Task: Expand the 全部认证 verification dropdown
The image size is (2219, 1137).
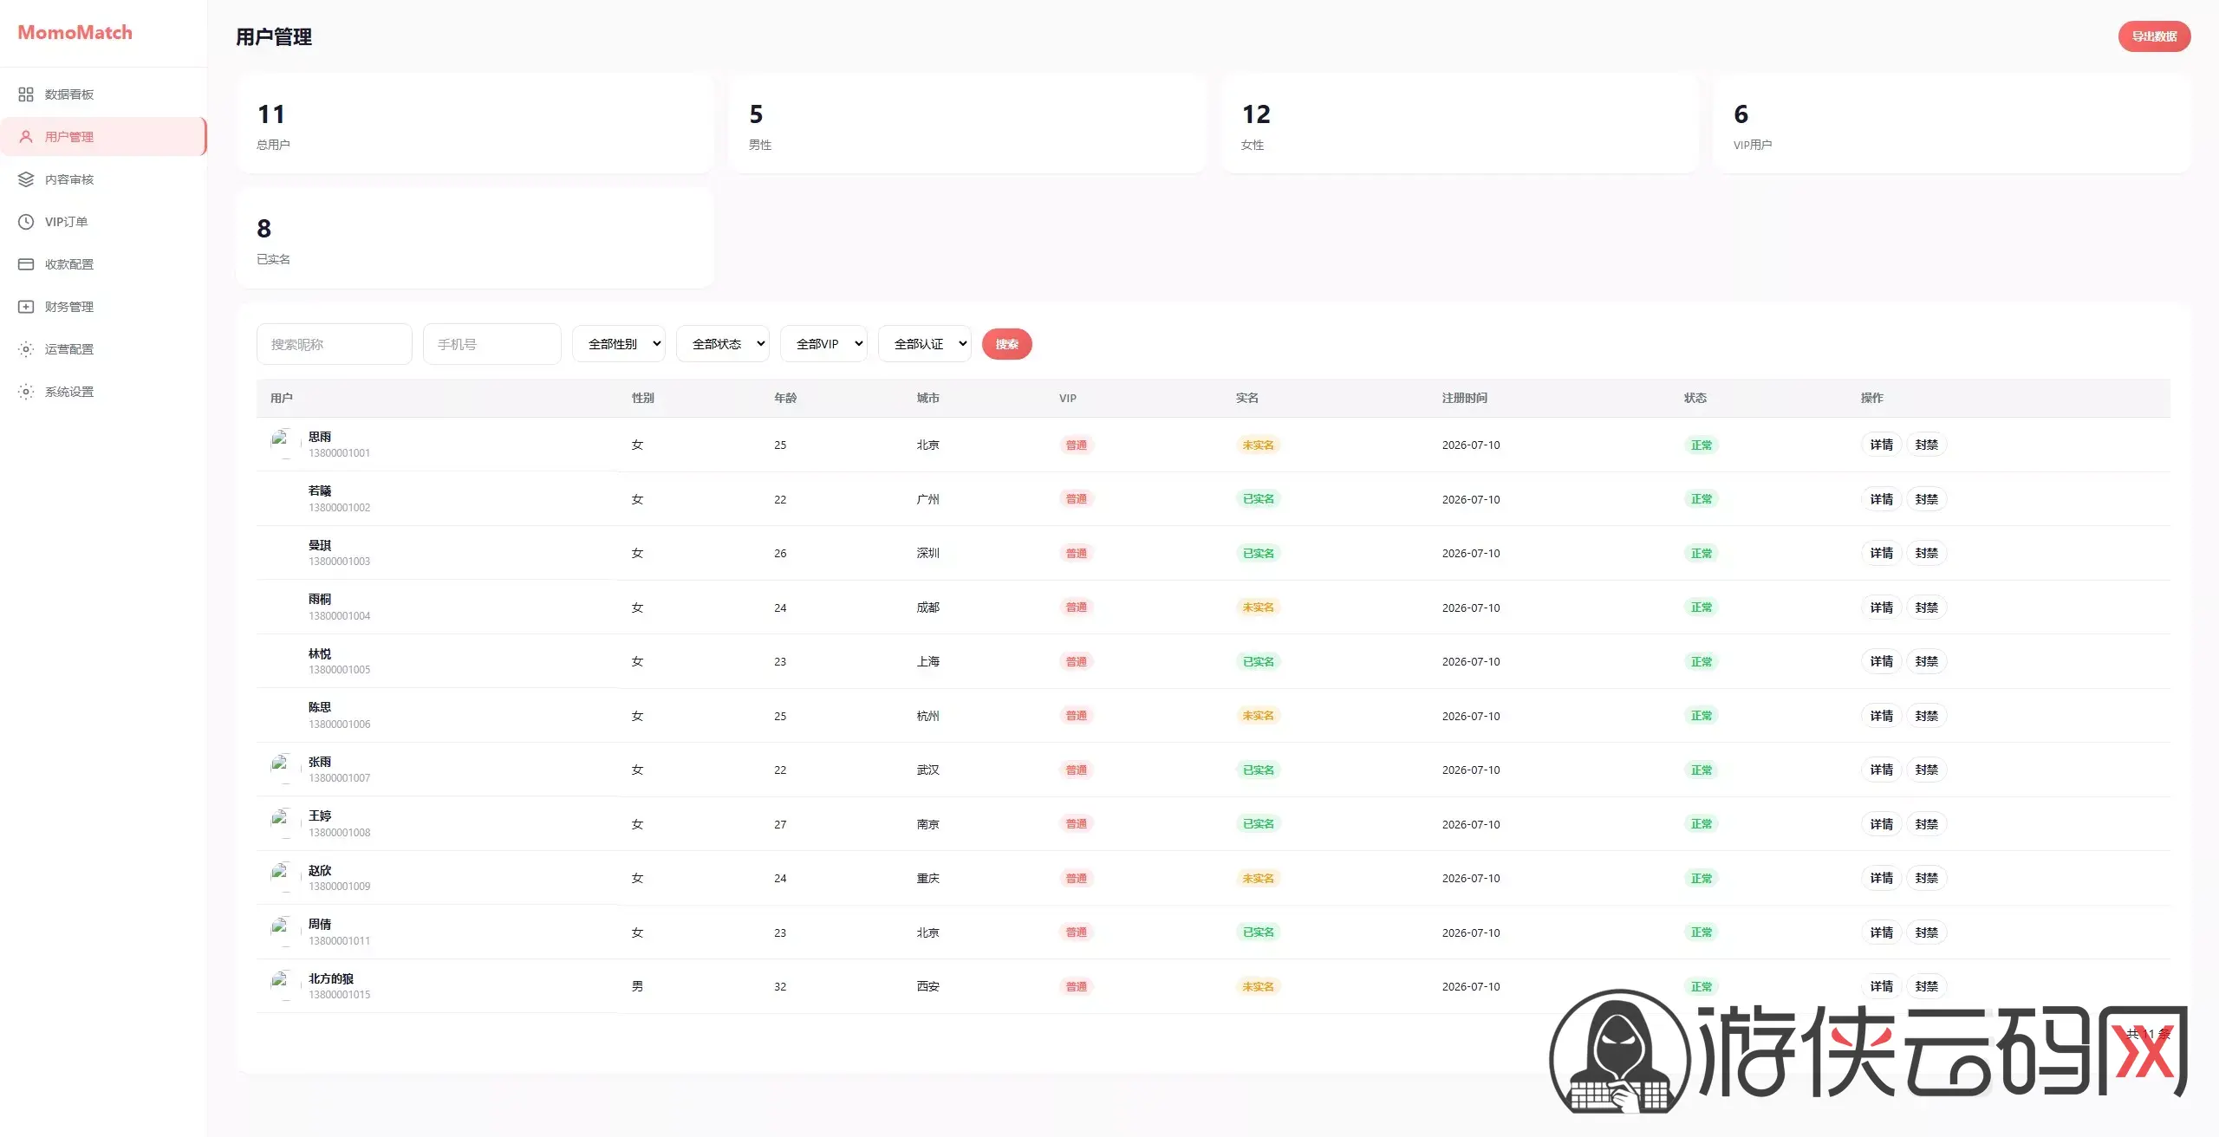Action: tap(925, 344)
